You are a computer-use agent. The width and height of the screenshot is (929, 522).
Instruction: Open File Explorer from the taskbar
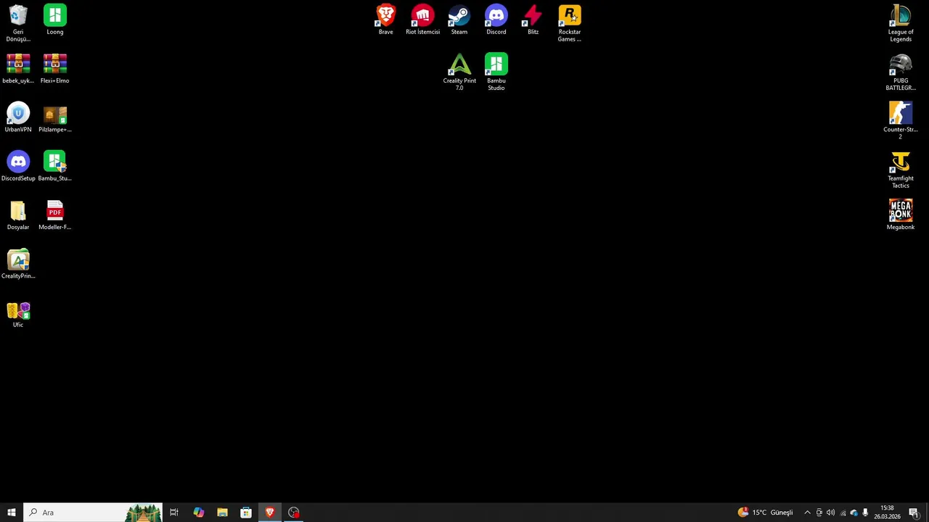click(x=222, y=513)
